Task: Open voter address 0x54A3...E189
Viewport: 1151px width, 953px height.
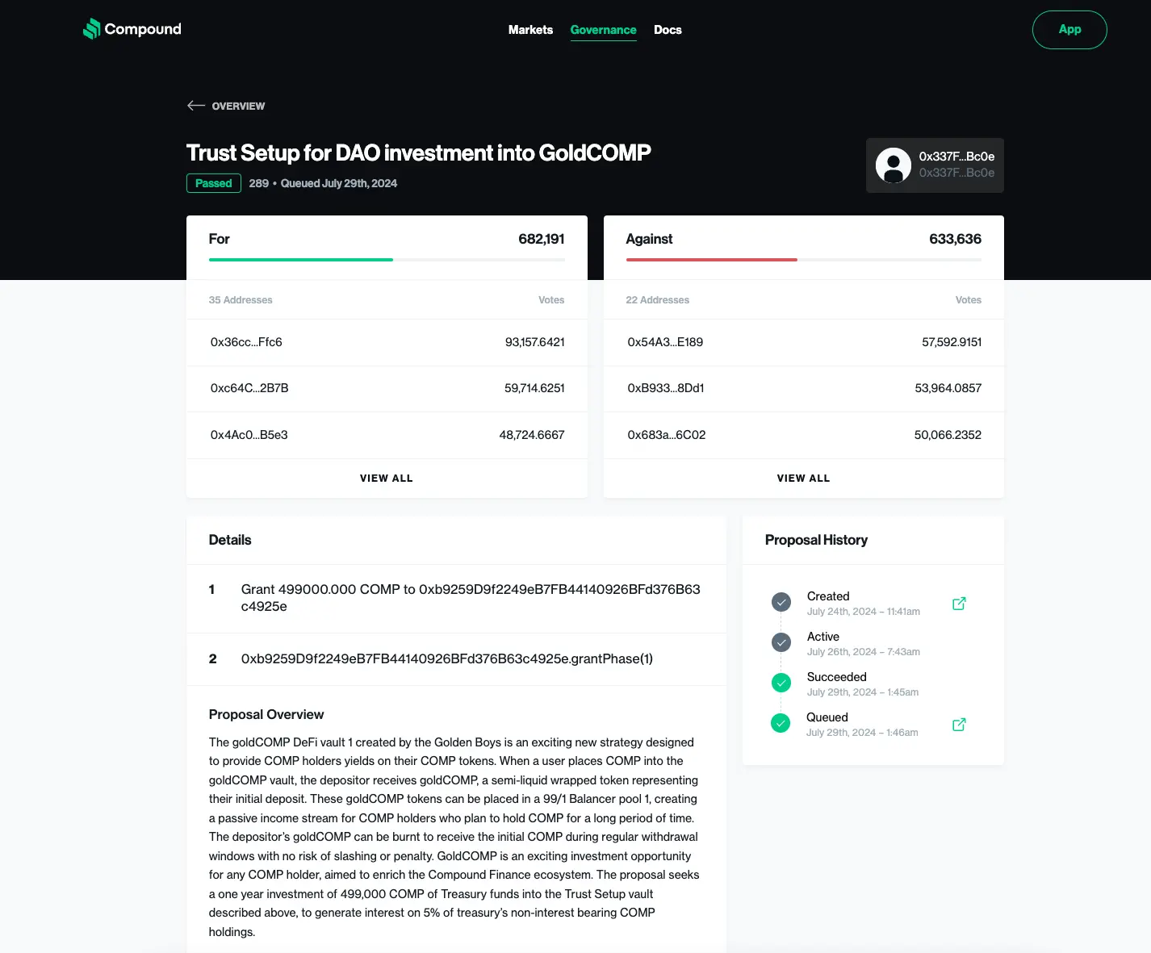Action: pos(665,342)
